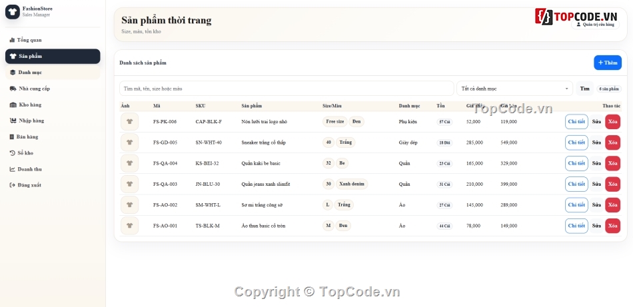This screenshot has width=633, height=307.
Task: Open Nhập hàng cart icon
Action: [x=13, y=121]
